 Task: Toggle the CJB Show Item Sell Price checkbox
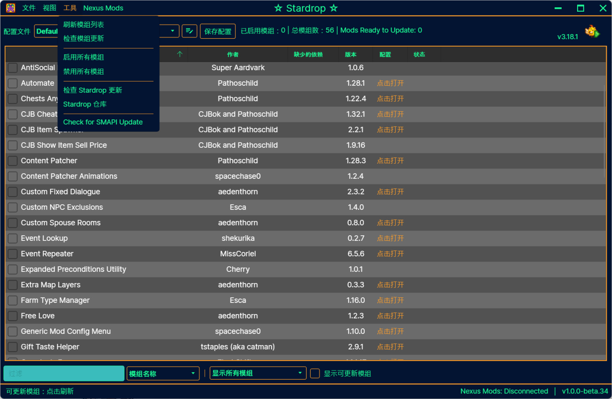pyautogui.click(x=13, y=145)
